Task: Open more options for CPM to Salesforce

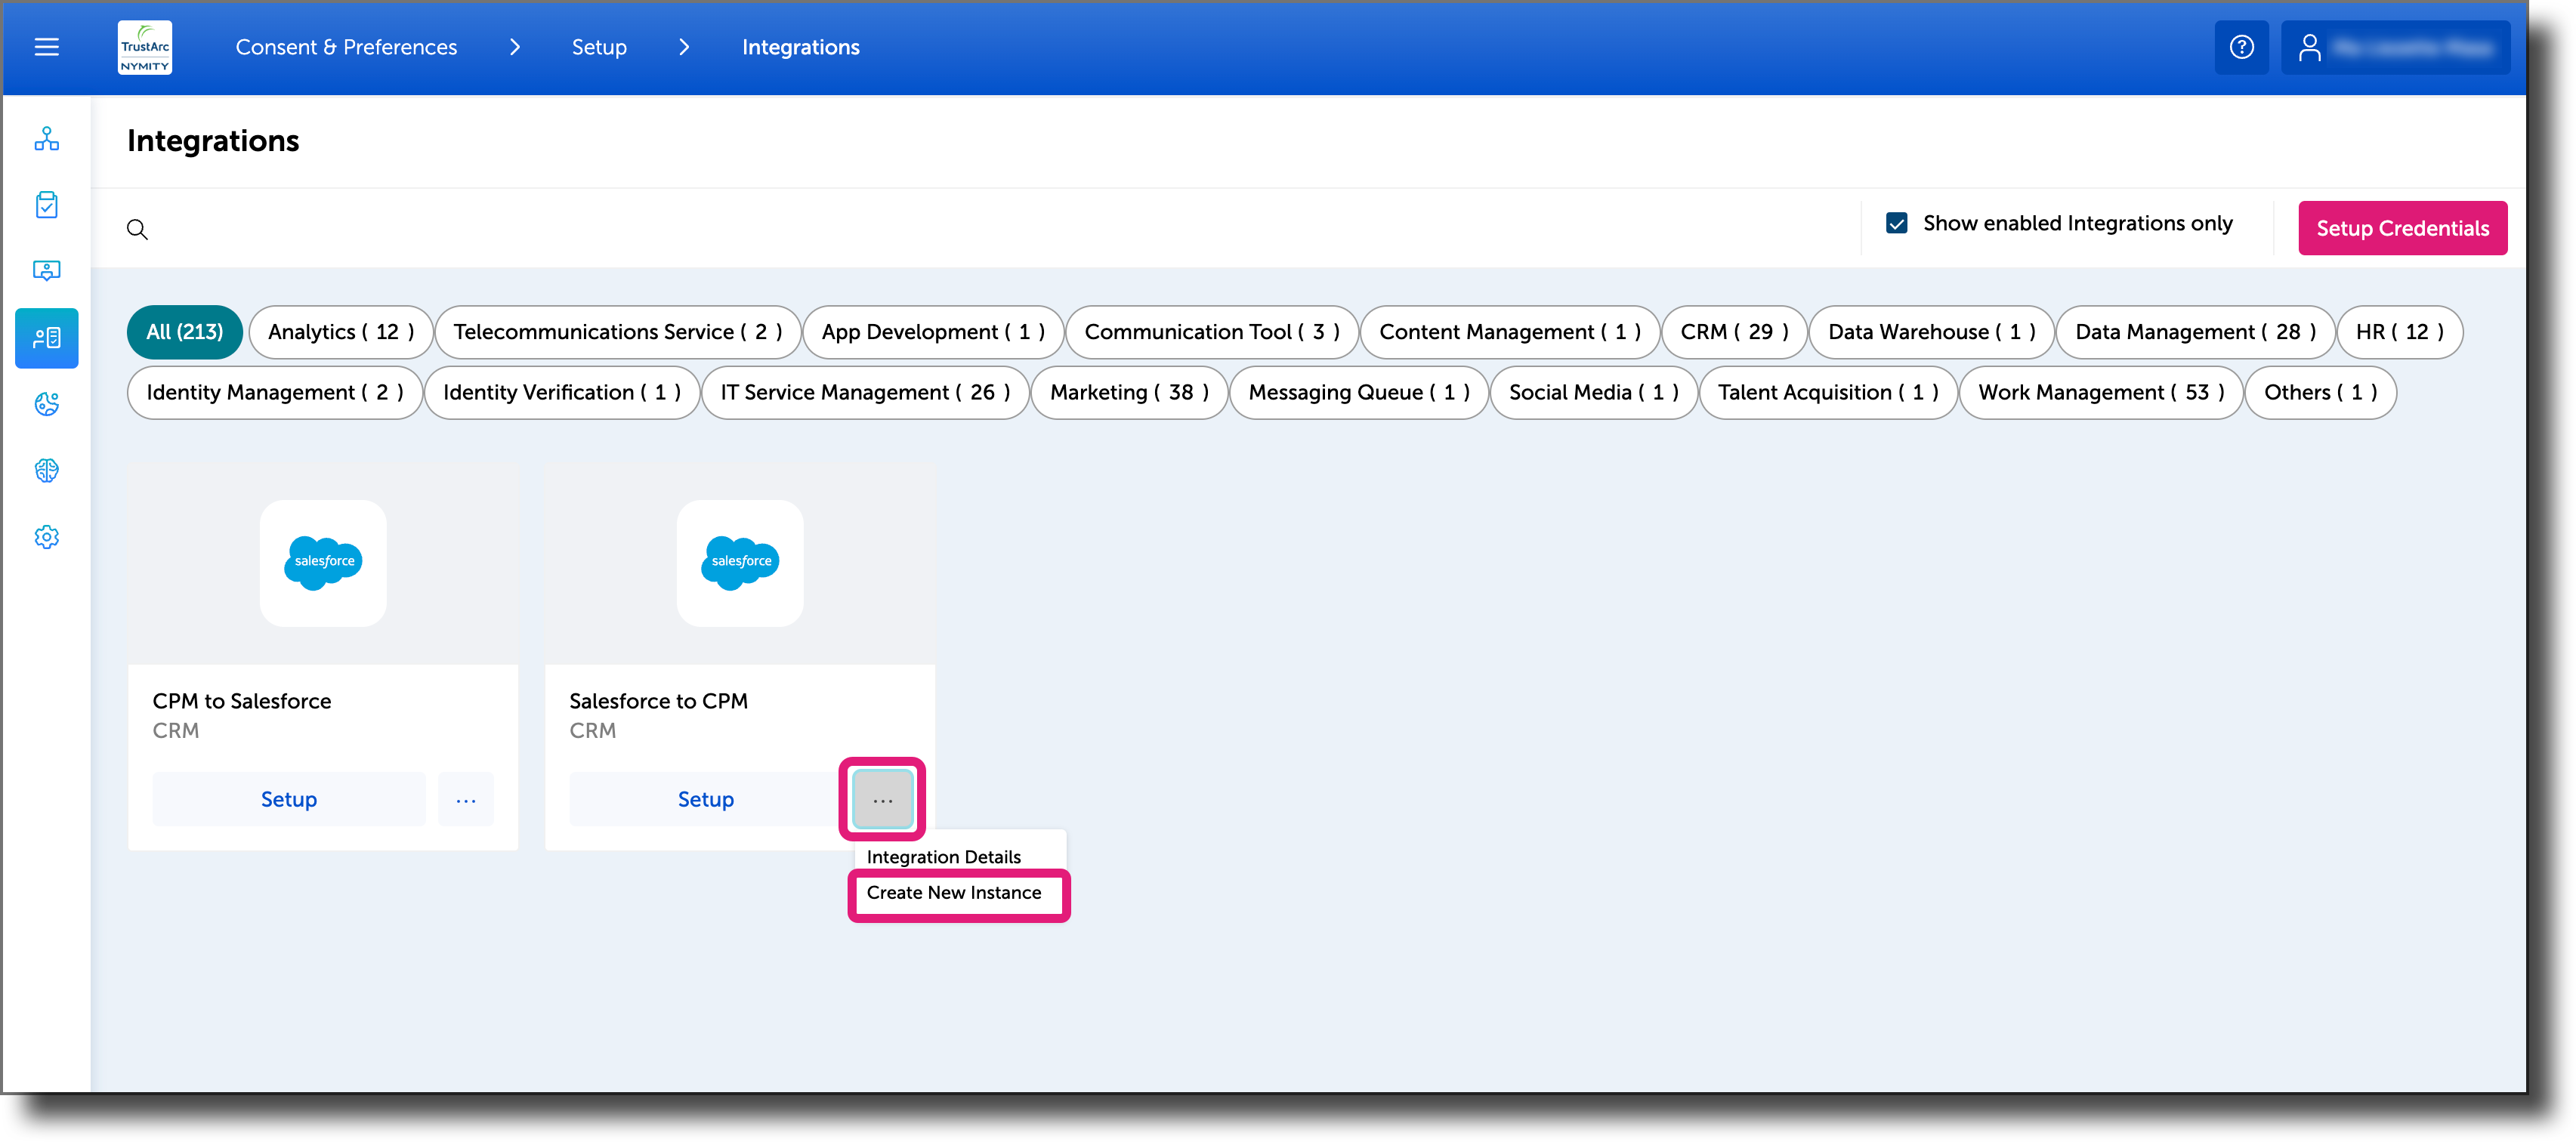Action: pos(466,799)
